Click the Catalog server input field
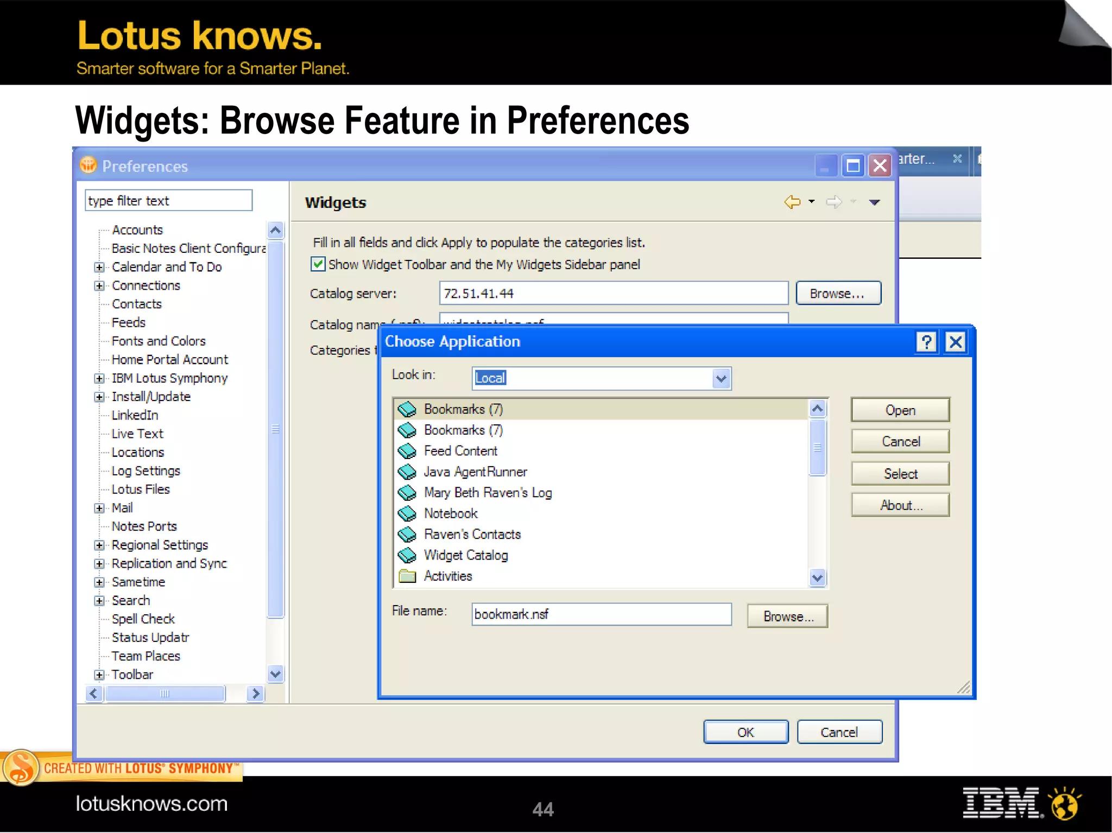 (x=614, y=294)
